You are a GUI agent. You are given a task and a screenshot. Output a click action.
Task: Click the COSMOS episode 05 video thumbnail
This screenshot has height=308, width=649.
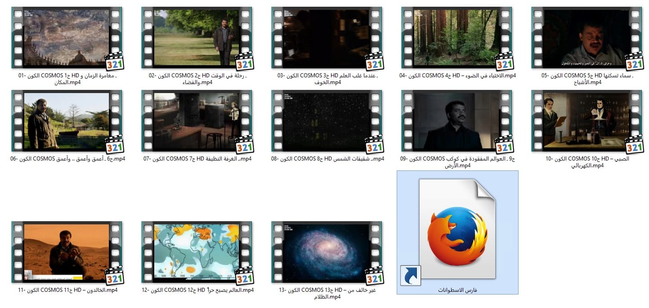(587, 38)
